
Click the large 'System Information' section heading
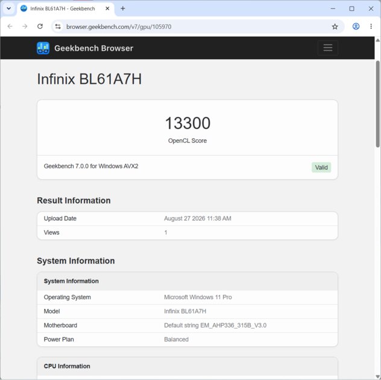pyautogui.click(x=76, y=261)
